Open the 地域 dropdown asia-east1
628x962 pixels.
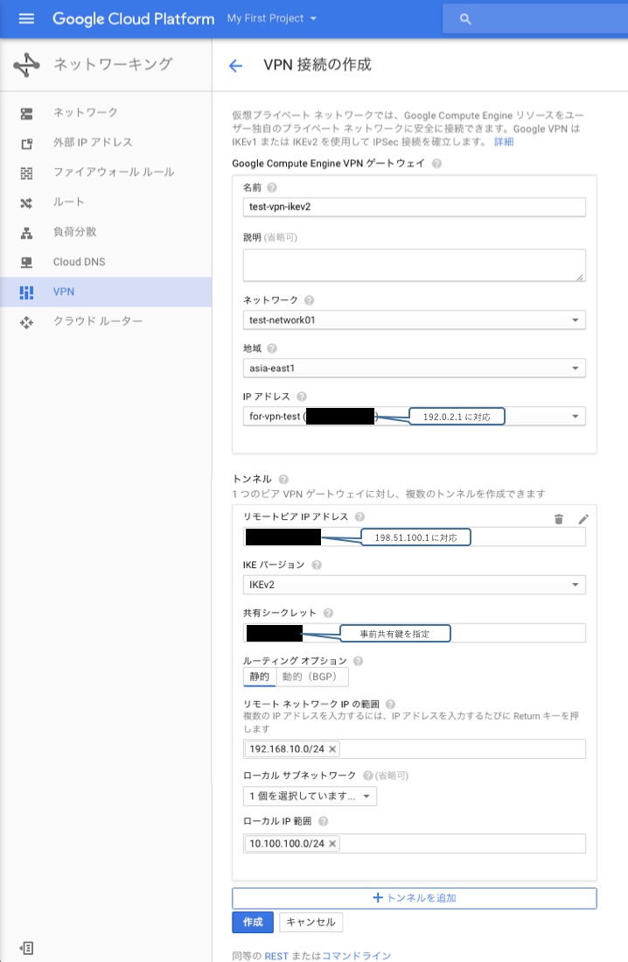point(414,369)
